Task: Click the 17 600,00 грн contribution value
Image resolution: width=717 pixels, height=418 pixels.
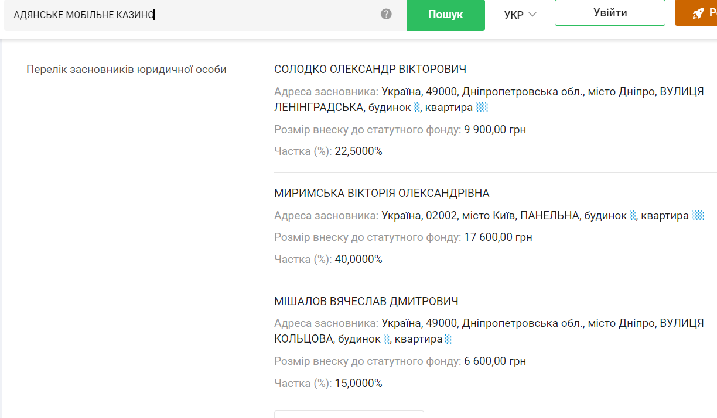Action: [x=498, y=237]
